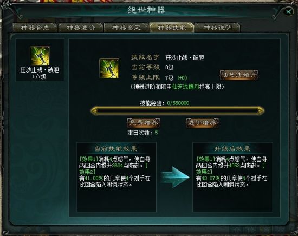Click the green 仙芝洗髓丹 link text
This screenshot has width=298, height=236.
185,87
